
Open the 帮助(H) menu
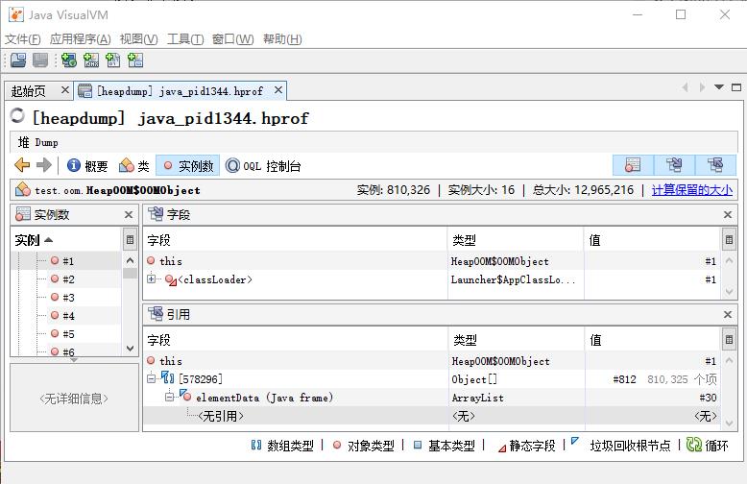point(282,39)
